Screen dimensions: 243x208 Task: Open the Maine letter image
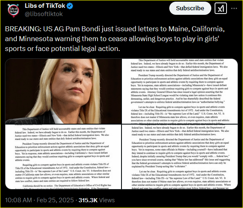click(180, 157)
